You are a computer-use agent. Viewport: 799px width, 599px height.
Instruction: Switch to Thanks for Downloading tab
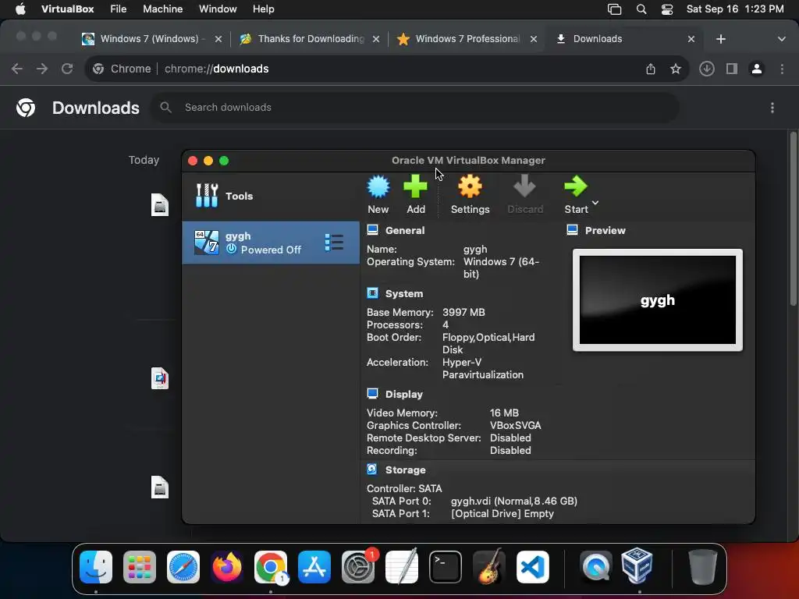(310, 39)
